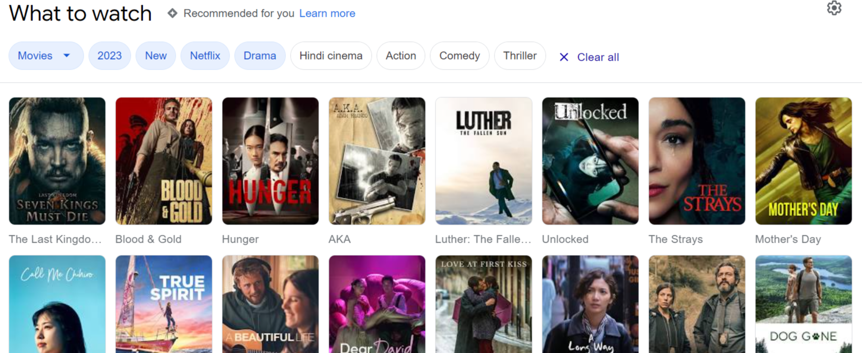The image size is (862, 353).
Task: Click the 'Unlocked' title text
Action: click(x=565, y=239)
